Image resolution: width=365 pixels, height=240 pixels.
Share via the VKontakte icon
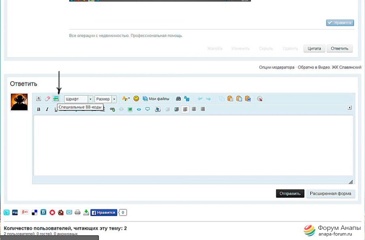43,212
